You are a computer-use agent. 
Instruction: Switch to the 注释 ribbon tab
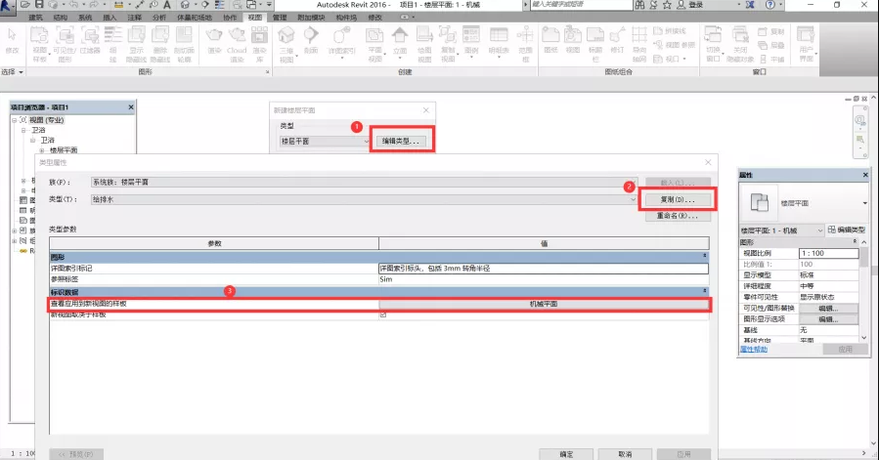[x=135, y=18]
